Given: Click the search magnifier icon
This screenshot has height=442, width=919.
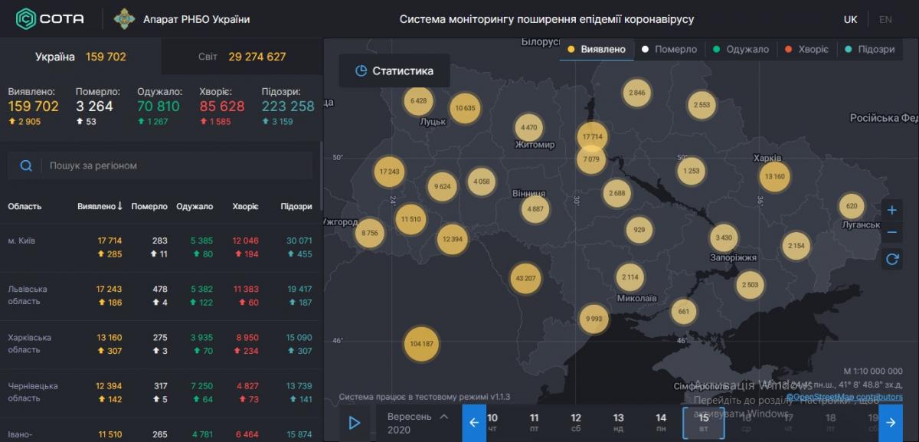Looking at the screenshot, I should [x=26, y=165].
